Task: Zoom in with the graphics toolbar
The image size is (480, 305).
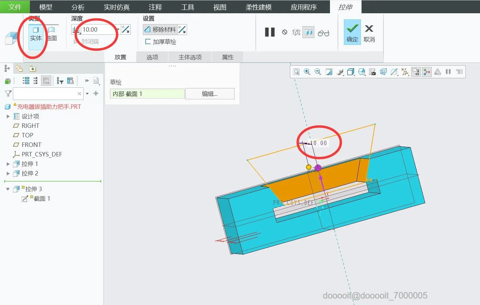Action: pyautogui.click(x=307, y=72)
